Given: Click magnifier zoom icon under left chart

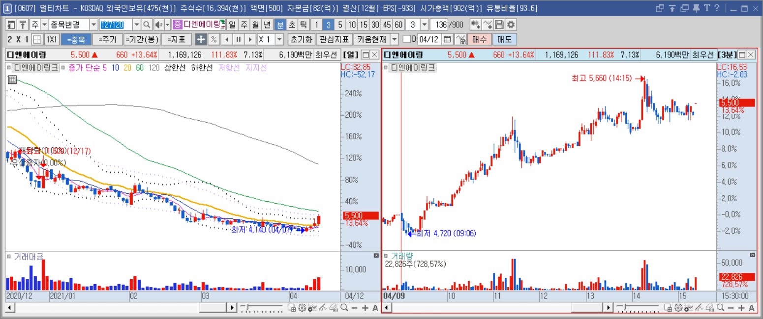Looking at the screenshot, I should [344, 308].
